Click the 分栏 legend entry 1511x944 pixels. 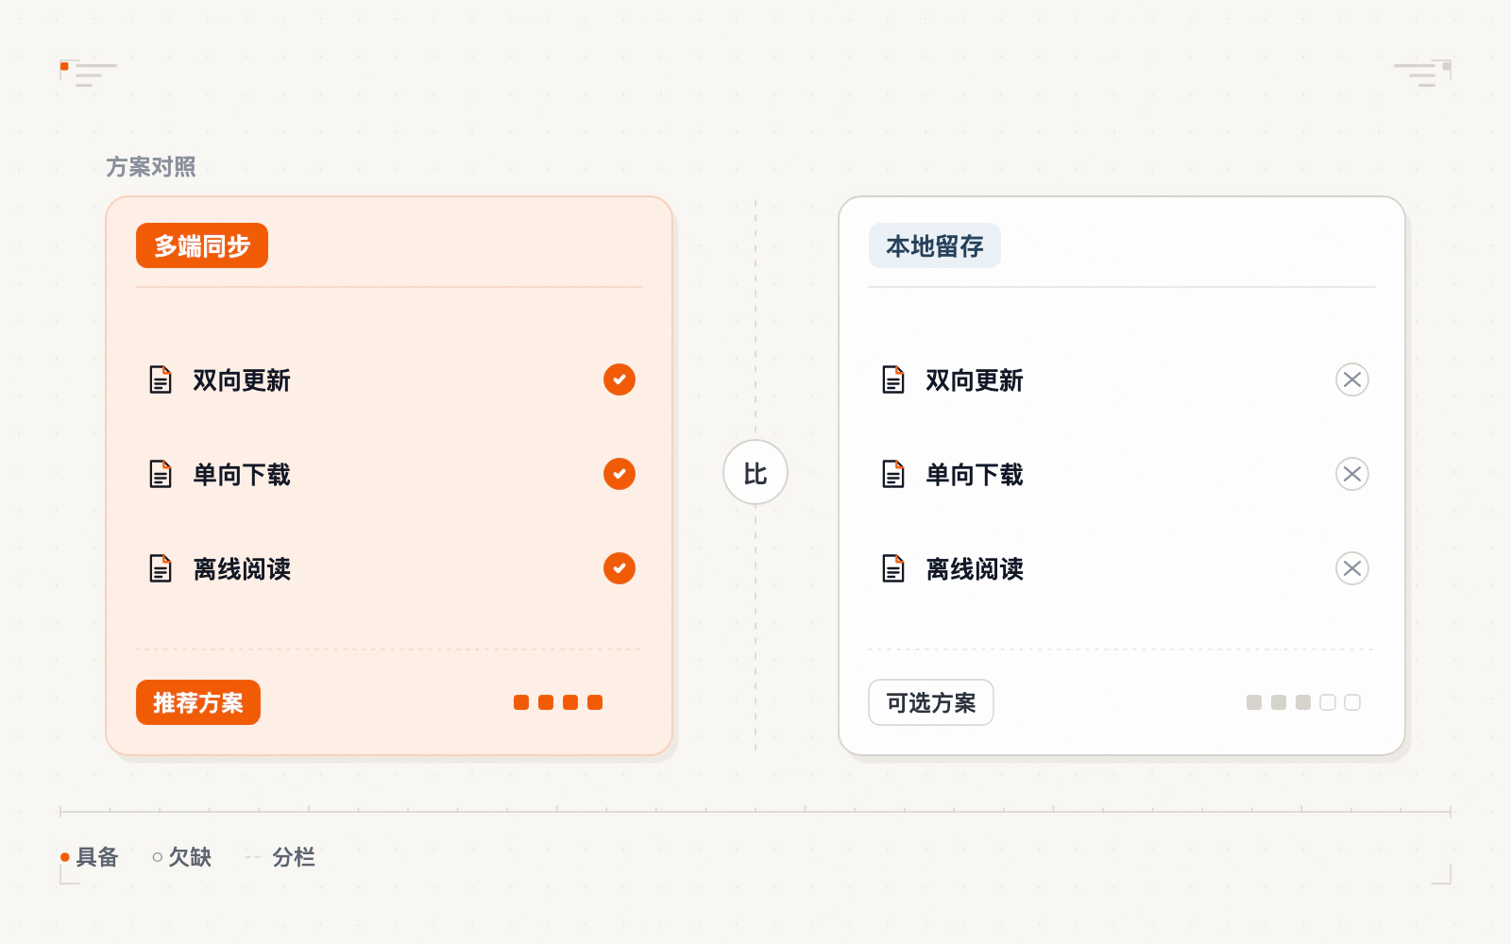280,857
